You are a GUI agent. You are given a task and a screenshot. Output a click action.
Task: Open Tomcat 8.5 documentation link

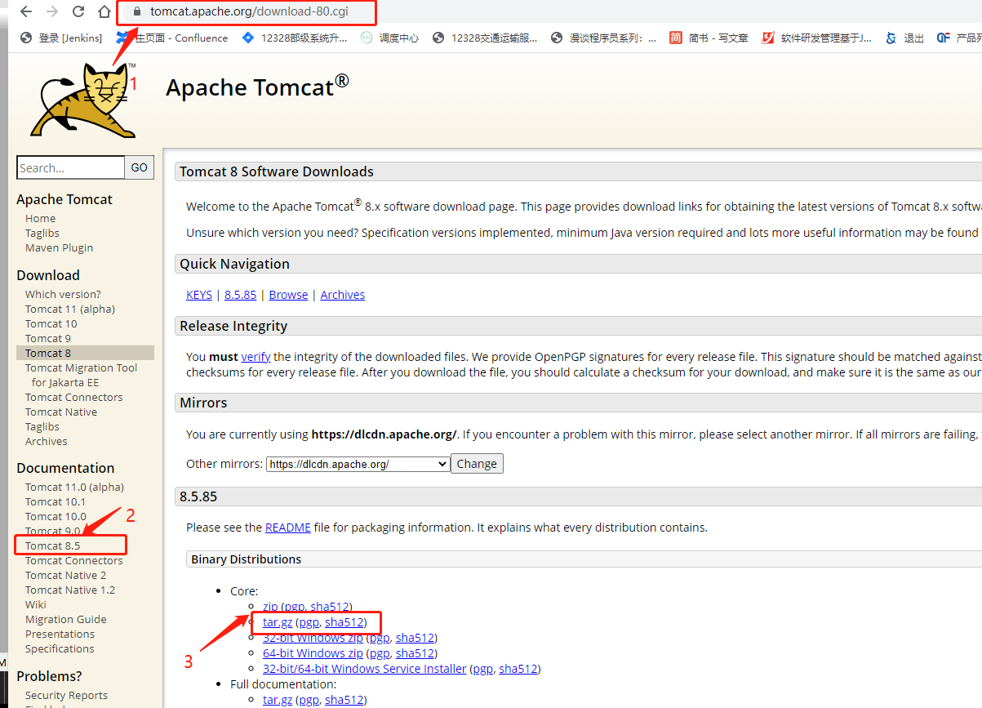coord(55,545)
